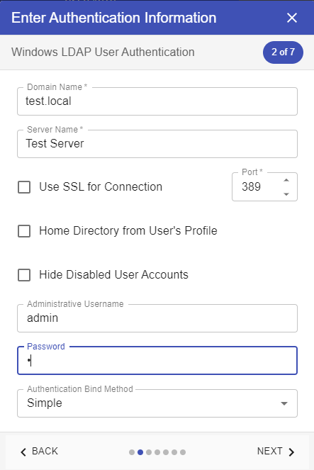Click the '2 of 7' step badge

click(283, 52)
